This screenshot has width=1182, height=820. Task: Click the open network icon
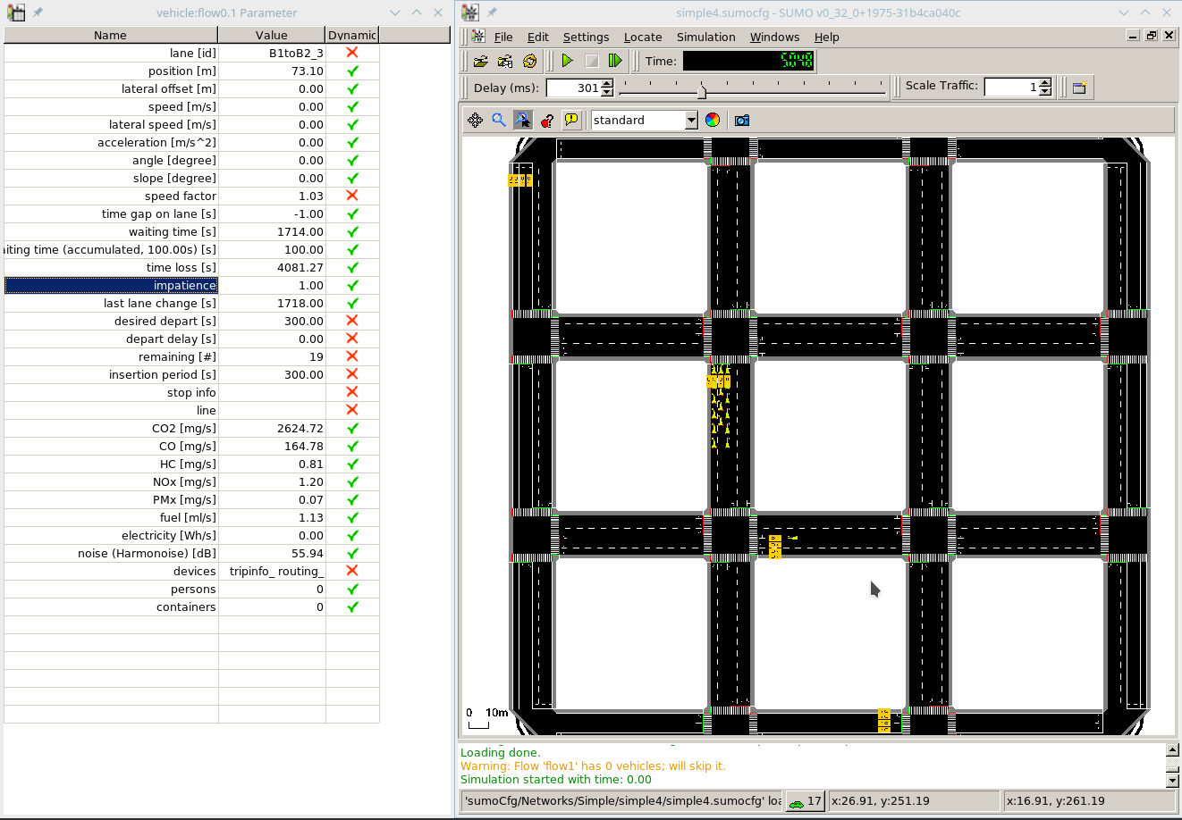click(x=505, y=61)
